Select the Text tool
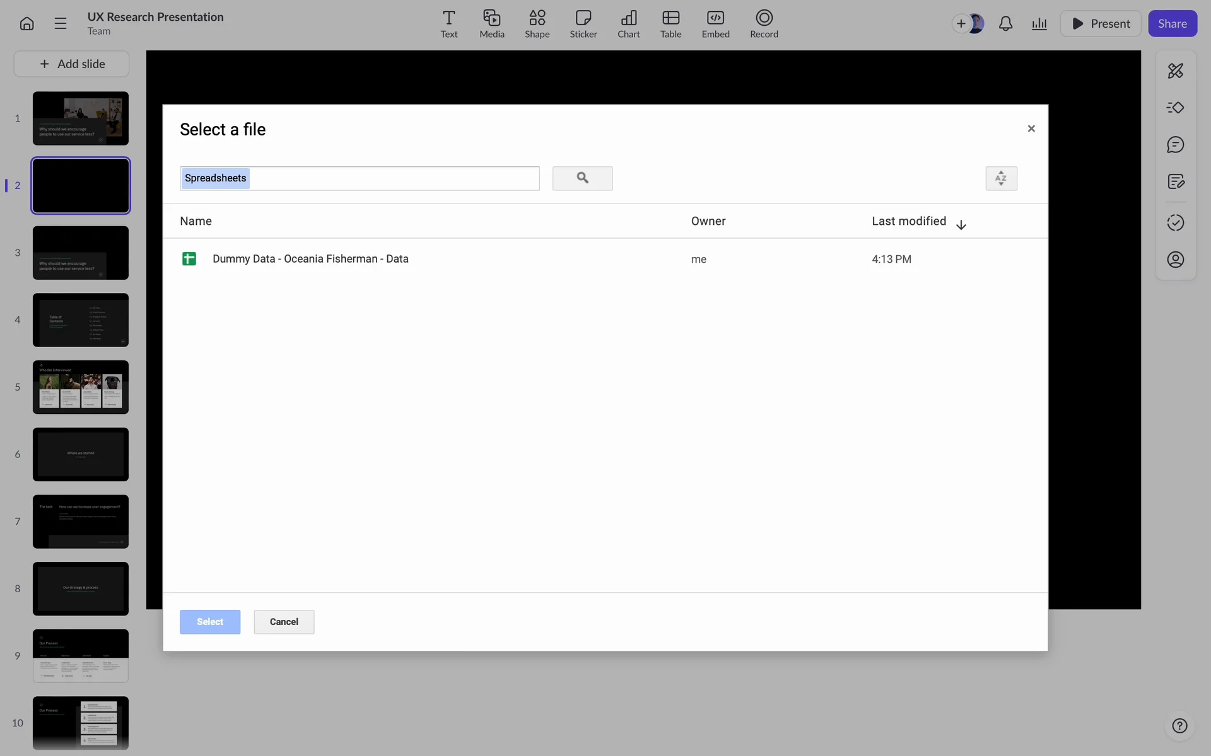 448,24
